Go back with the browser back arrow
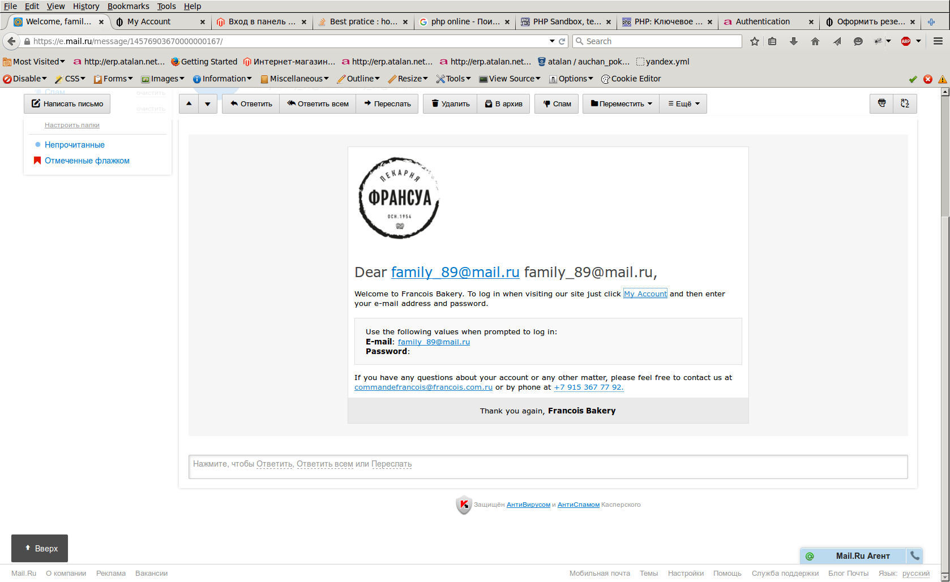Image resolution: width=950 pixels, height=582 pixels. point(11,41)
